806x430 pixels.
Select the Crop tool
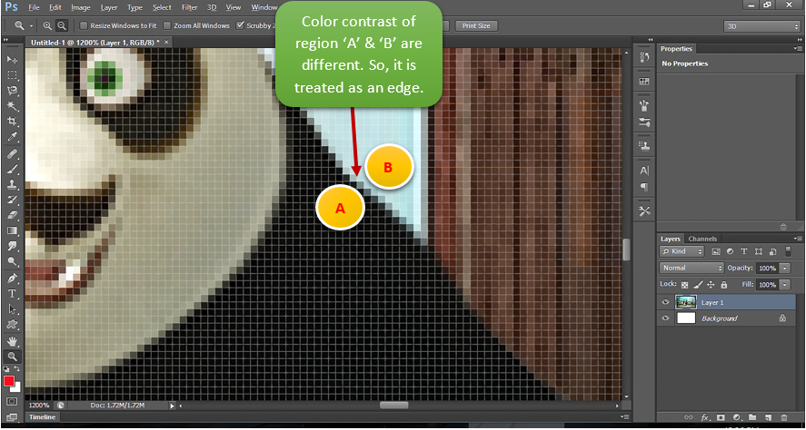12,121
